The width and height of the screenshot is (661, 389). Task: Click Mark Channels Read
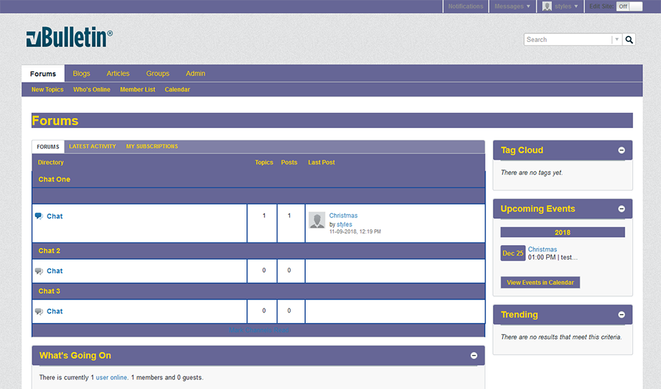click(x=259, y=330)
